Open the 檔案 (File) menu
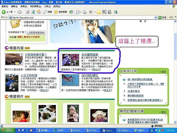This screenshot has width=177, height=133. (5, 6)
